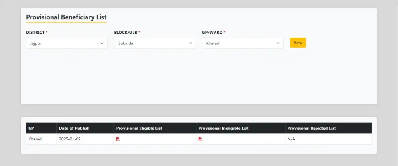Click the chevron arrow in Block/ULB field

(190, 43)
